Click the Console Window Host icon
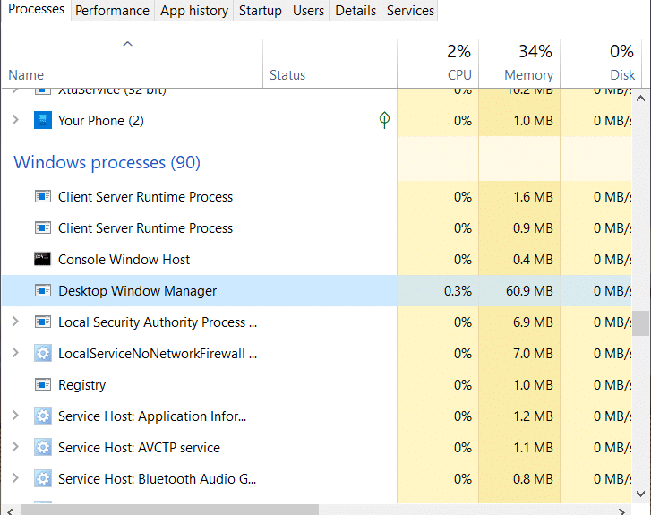The width and height of the screenshot is (651, 515). coord(42,260)
